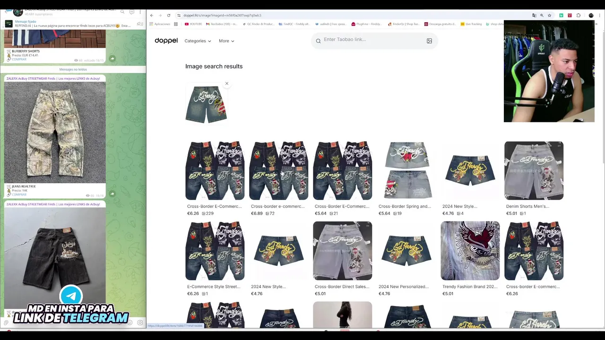
Task: Click the magnifier icon in the doppel search box
Action: 318,41
